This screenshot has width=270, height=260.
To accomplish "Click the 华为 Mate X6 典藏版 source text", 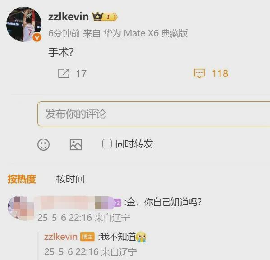I will coord(145,33).
